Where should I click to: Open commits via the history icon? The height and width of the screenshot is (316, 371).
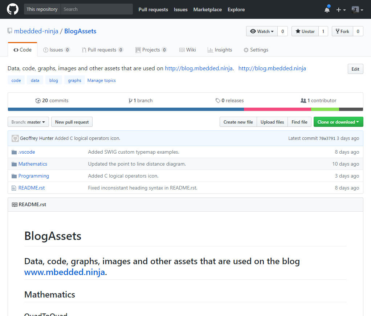38,101
